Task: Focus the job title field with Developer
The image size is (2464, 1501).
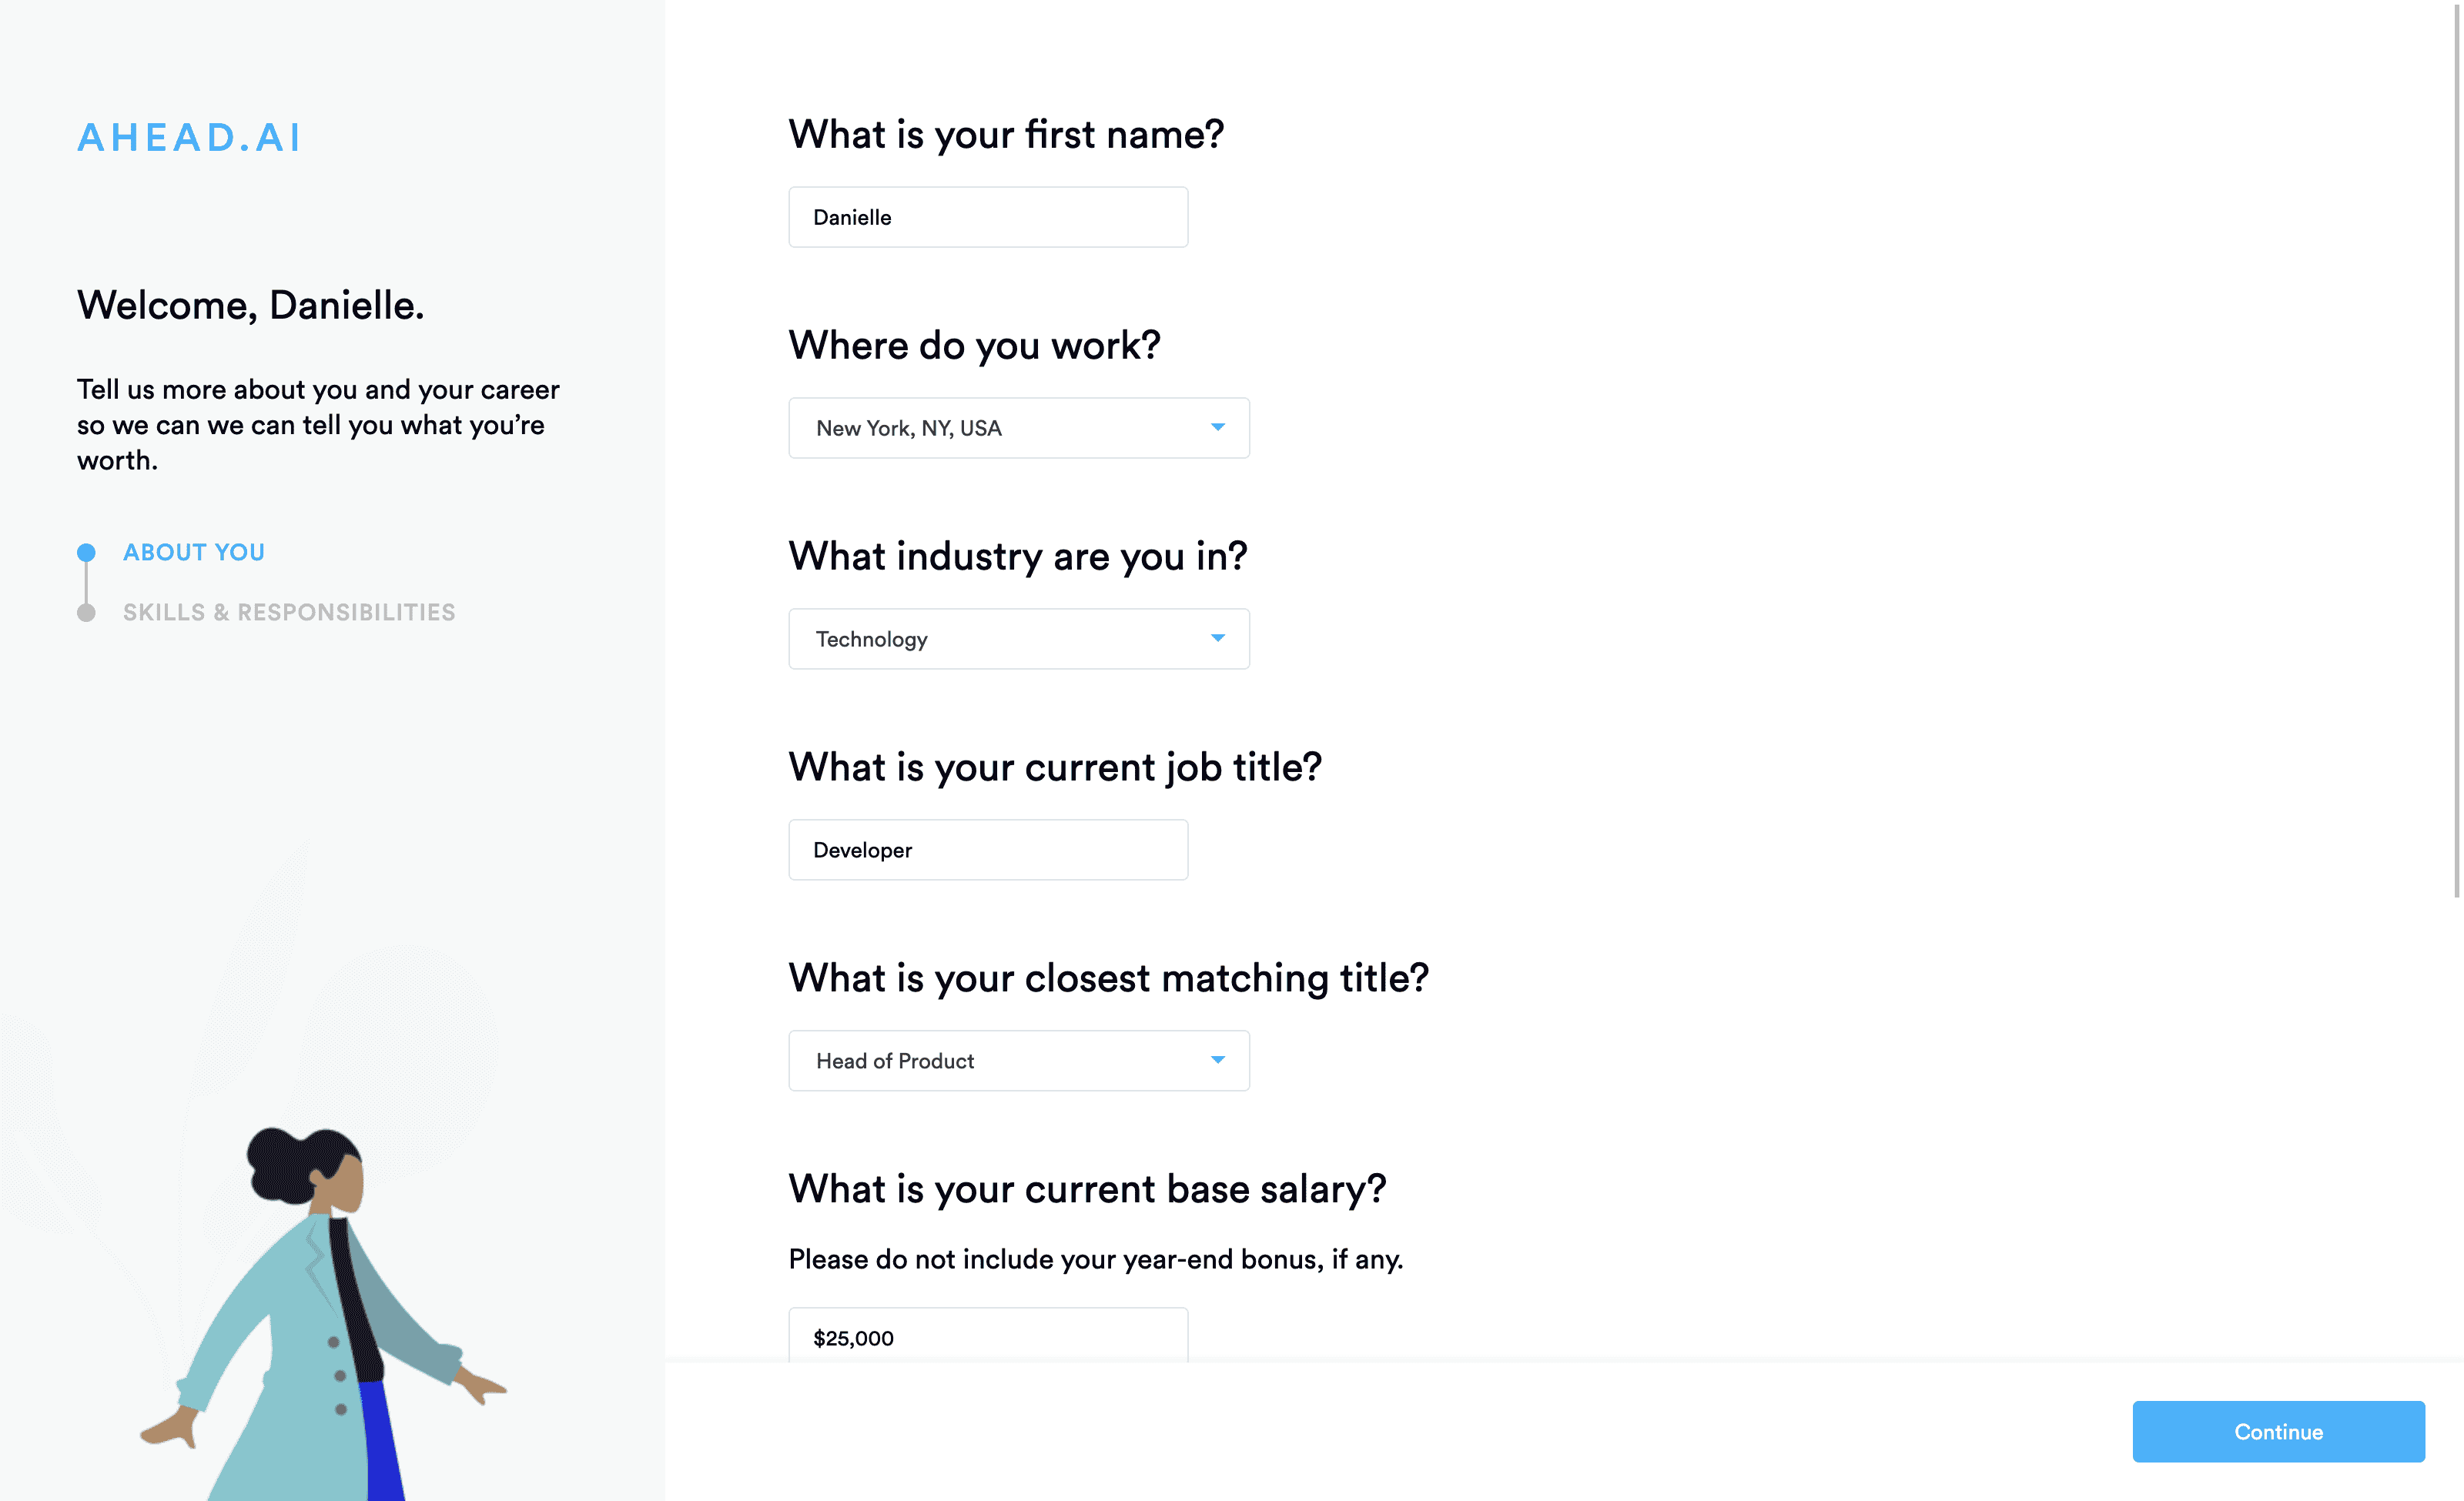Action: pos(987,850)
